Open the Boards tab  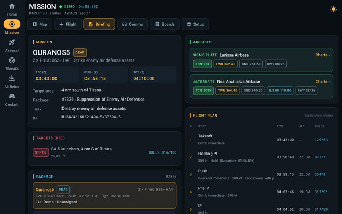165,24
